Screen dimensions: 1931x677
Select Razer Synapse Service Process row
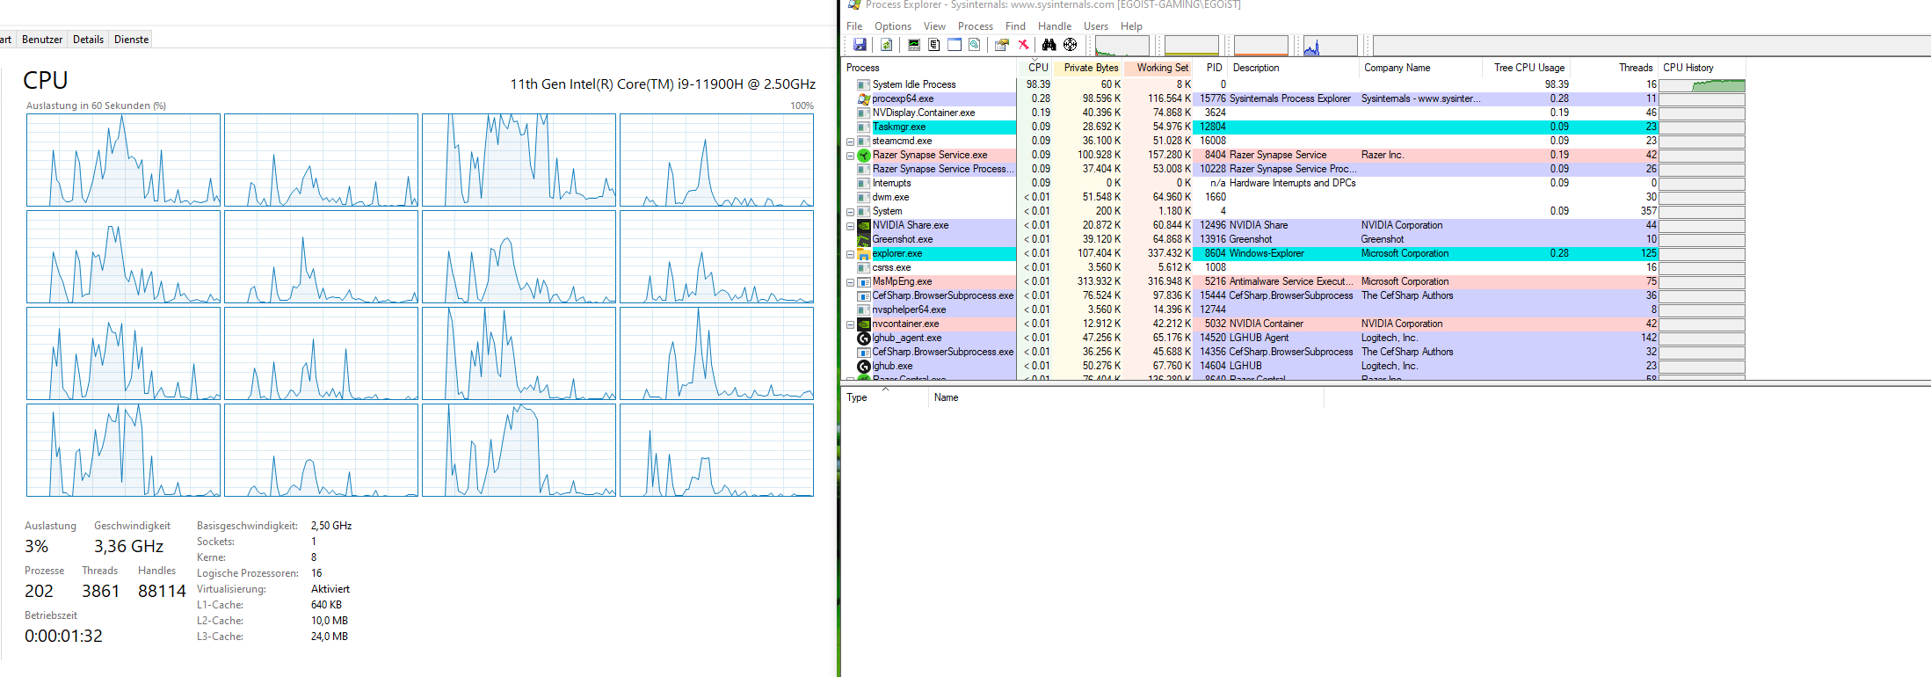1294,169
